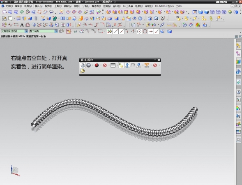This screenshot has height=185, width=242.
Task: Toggle the floor grid display button
Action: coord(133,65)
